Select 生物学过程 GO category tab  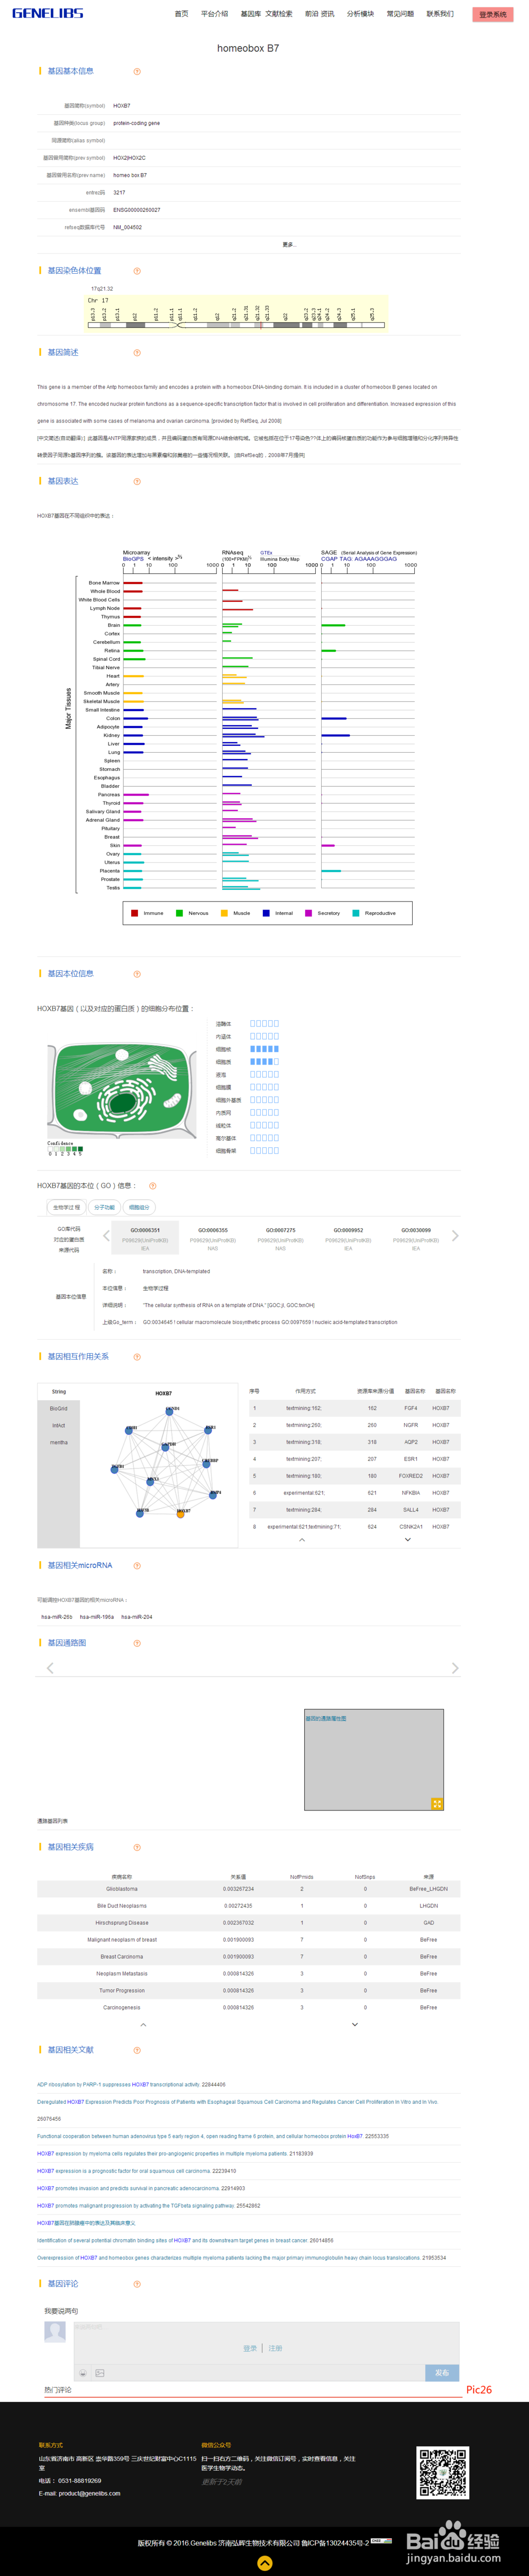pyautogui.click(x=67, y=1207)
